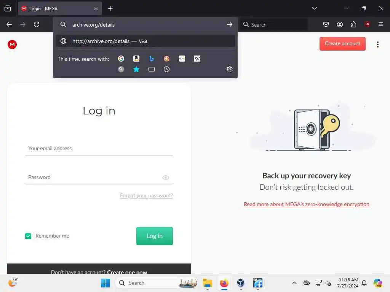This screenshot has width=390, height=292.
Task: Focus the Your email address field
Action: click(99, 149)
